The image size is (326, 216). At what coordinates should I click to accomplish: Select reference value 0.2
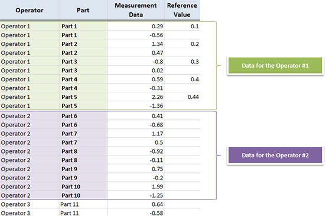[x=182, y=44]
